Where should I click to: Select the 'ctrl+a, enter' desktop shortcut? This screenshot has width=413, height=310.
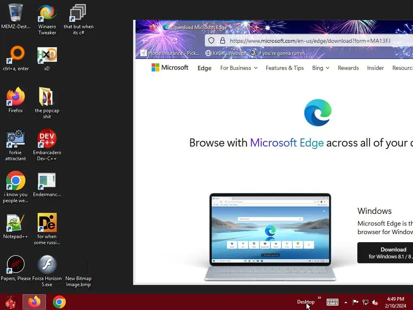pos(16,59)
